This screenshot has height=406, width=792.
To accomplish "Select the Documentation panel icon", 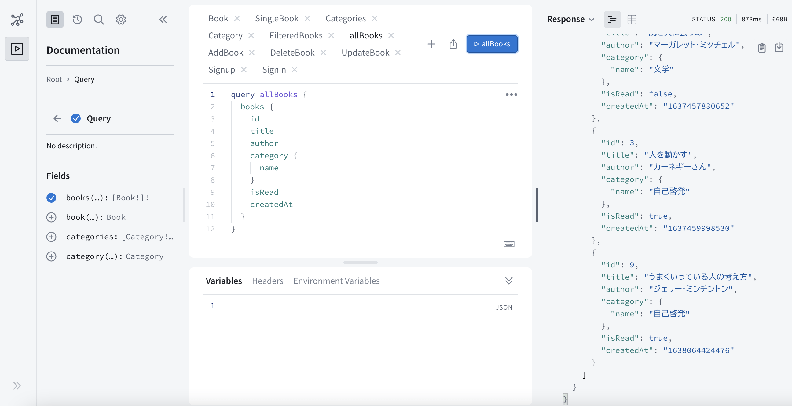I will 55,19.
